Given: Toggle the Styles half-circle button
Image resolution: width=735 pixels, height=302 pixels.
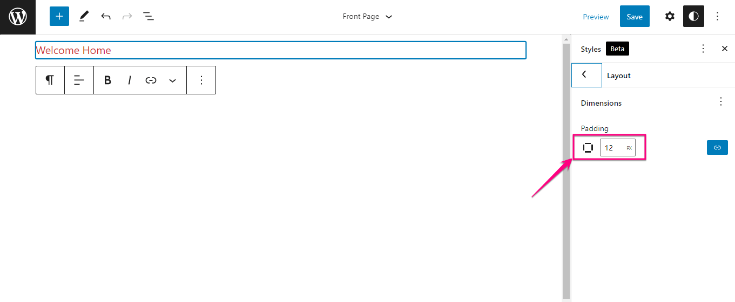Looking at the screenshot, I should pos(693,16).
